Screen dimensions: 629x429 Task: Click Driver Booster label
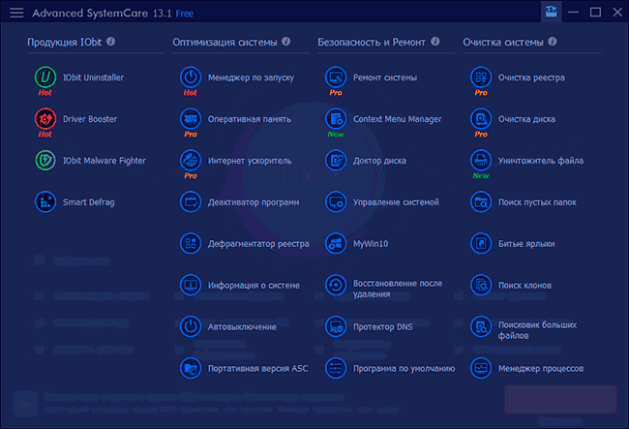90,119
